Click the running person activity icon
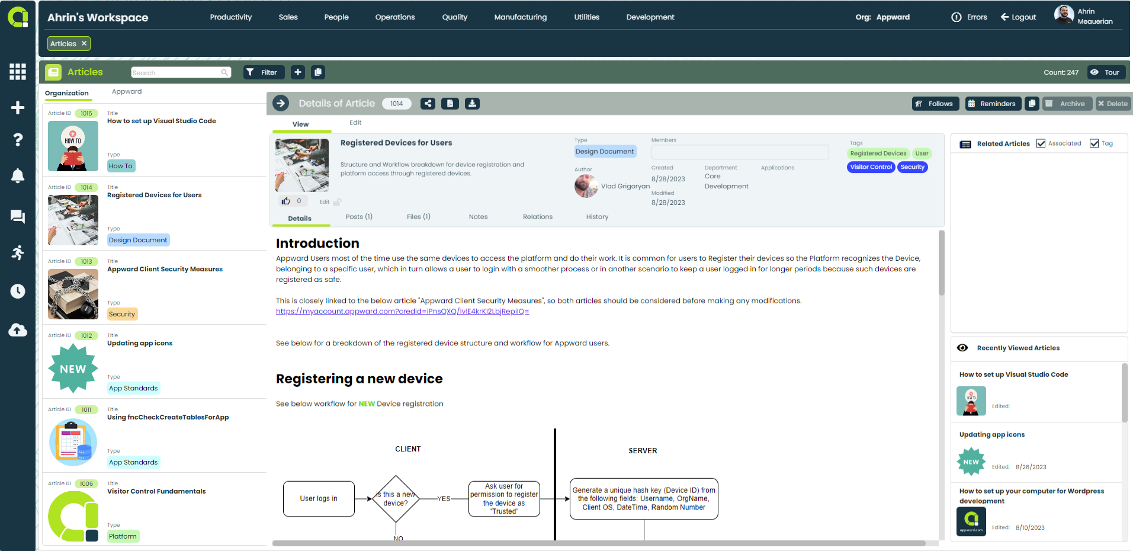This screenshot has height=551, width=1133. coord(18,253)
